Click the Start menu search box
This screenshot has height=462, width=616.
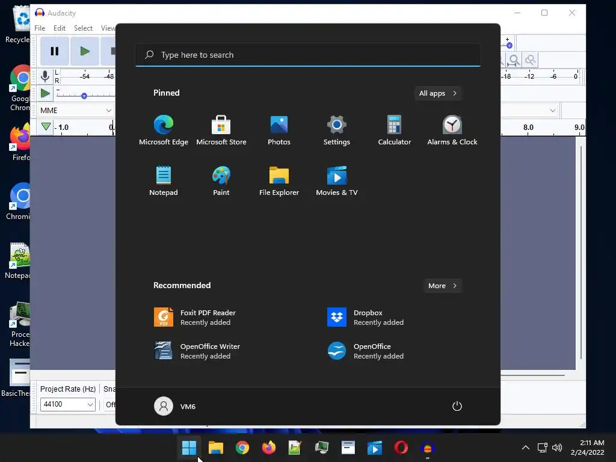pos(308,55)
